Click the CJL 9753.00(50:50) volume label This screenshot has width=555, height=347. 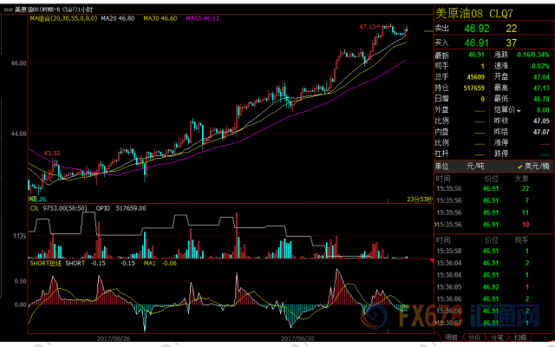(x=58, y=208)
